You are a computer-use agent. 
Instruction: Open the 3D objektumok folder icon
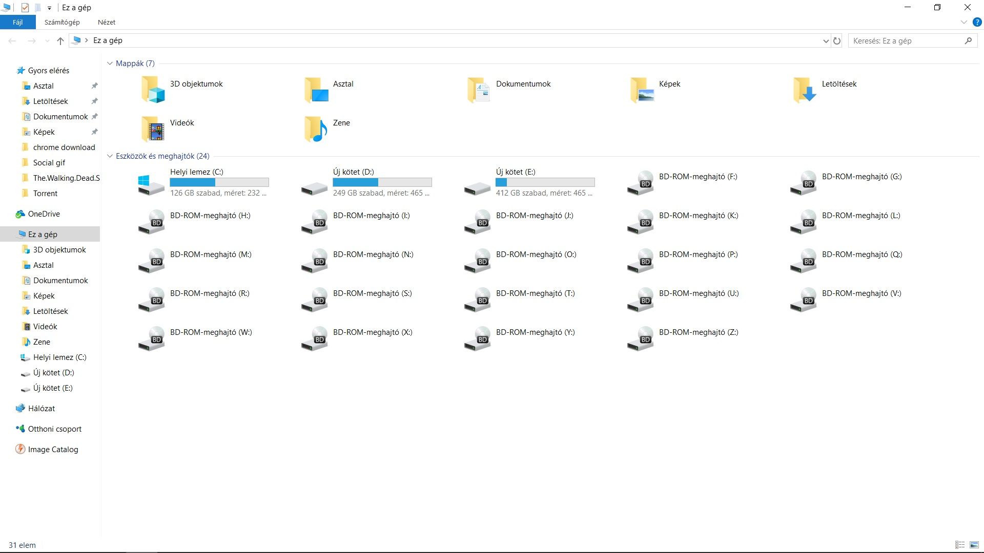[x=153, y=90]
